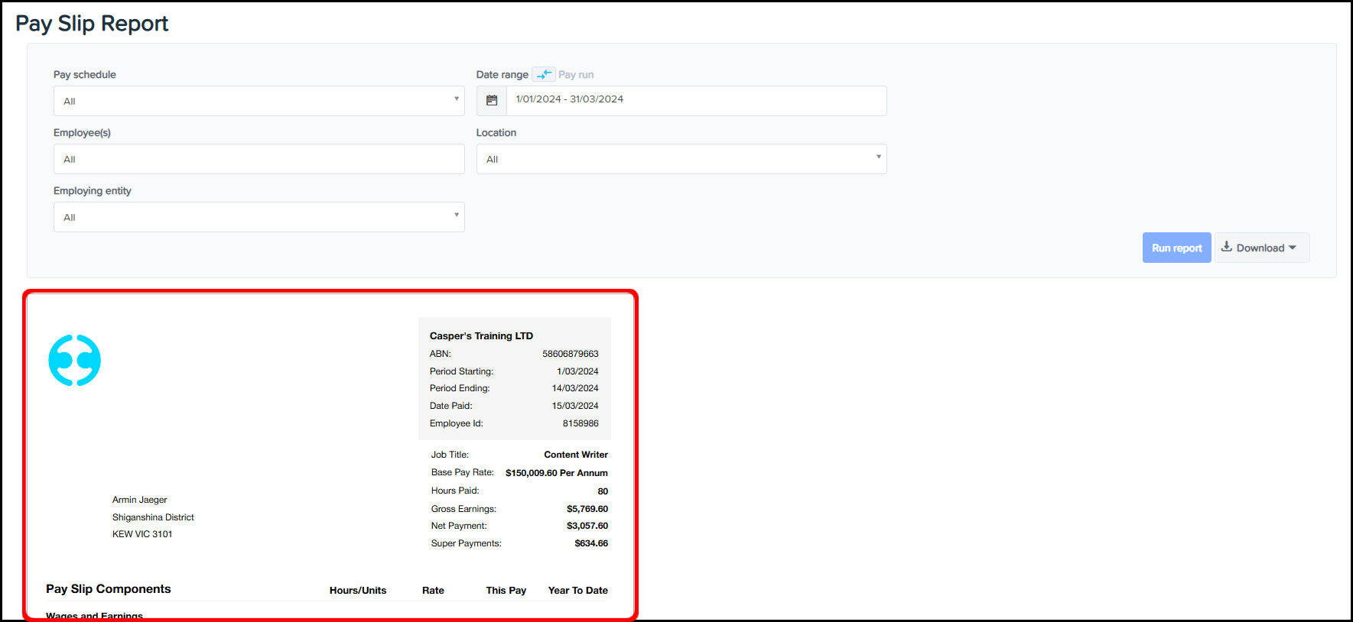Screen dimensions: 1353x622
Task: Click the This Pay column header
Action: [506, 590]
